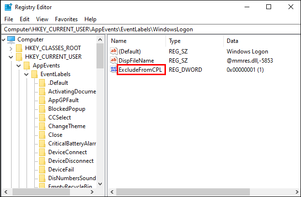Click the DispFileName string value icon
301x197 pixels.
pos(114,60)
